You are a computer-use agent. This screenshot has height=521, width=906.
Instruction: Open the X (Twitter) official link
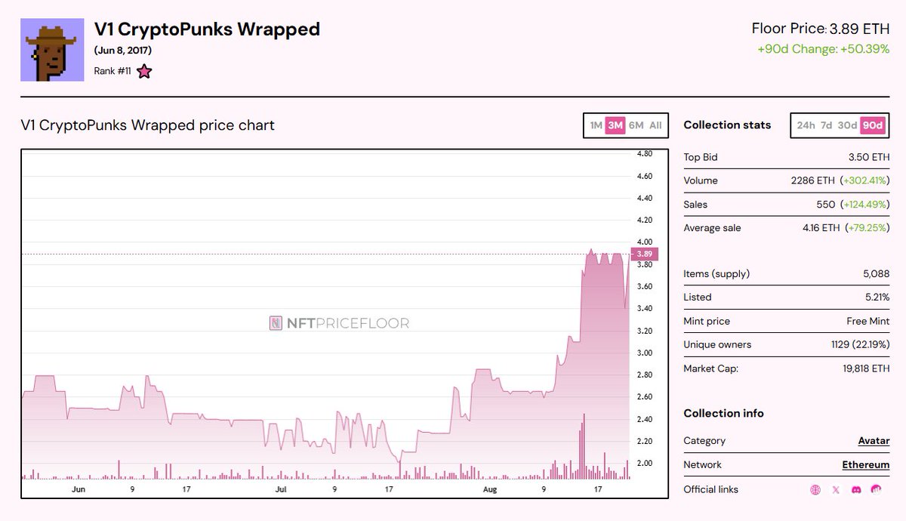tap(836, 490)
